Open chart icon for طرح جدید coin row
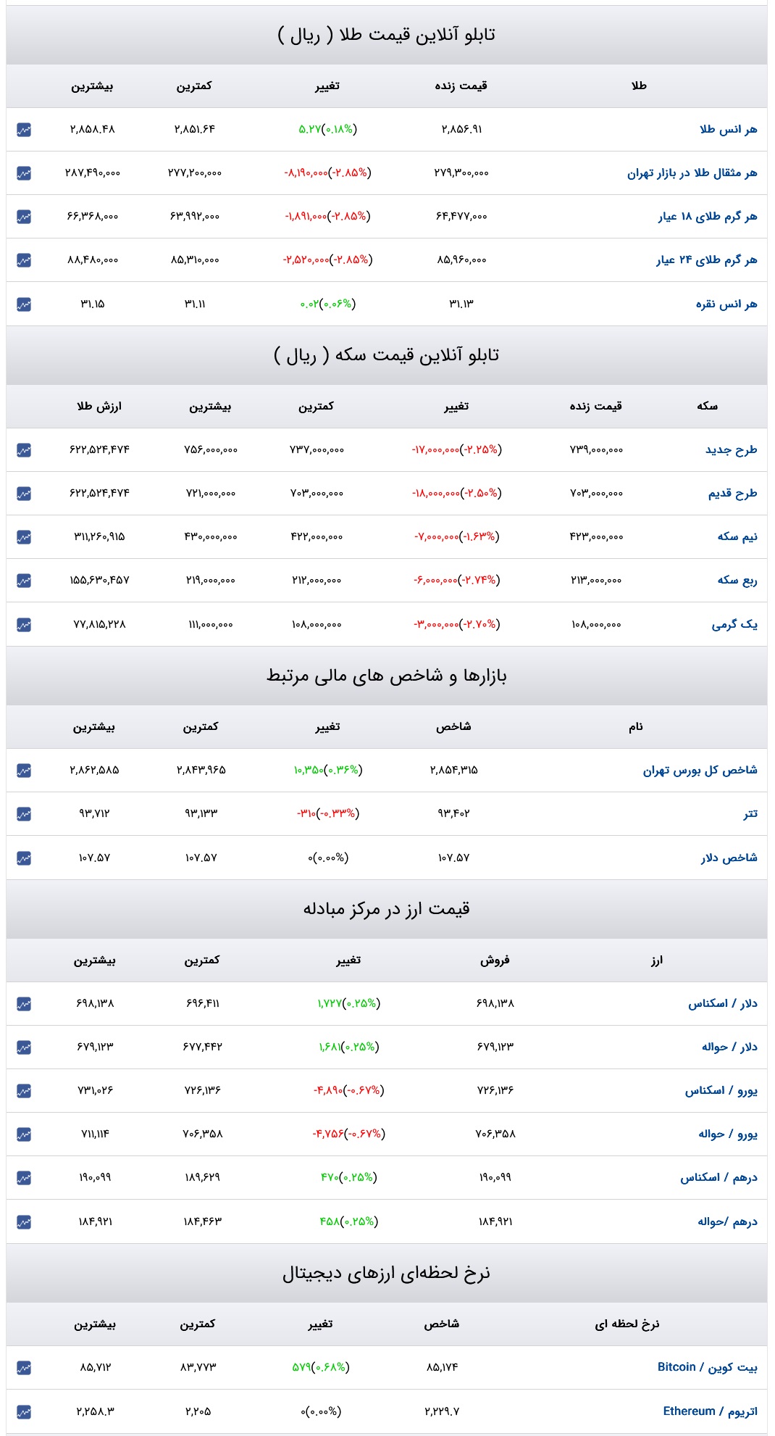 click(x=24, y=450)
